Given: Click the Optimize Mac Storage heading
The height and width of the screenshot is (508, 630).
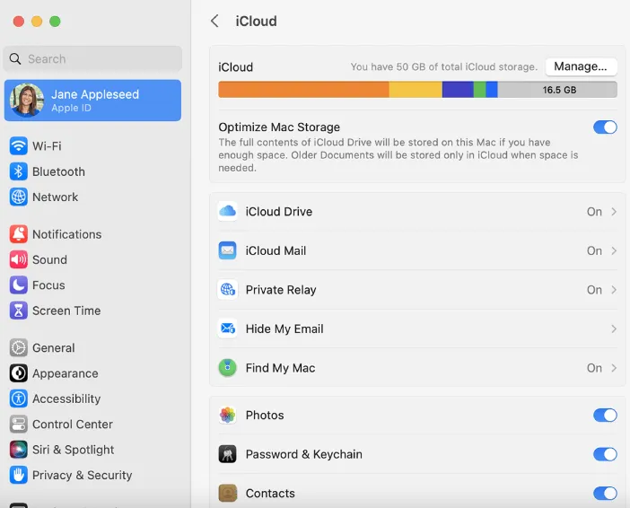Looking at the screenshot, I should tap(279, 127).
